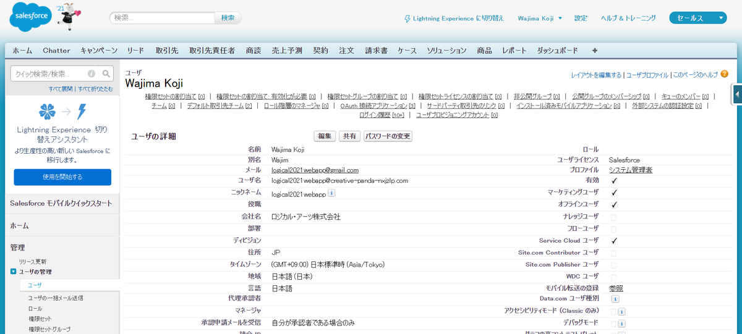Toggle Site.com Publisher ユーザ checkbox
The height and width of the screenshot is (334, 742).
click(614, 265)
